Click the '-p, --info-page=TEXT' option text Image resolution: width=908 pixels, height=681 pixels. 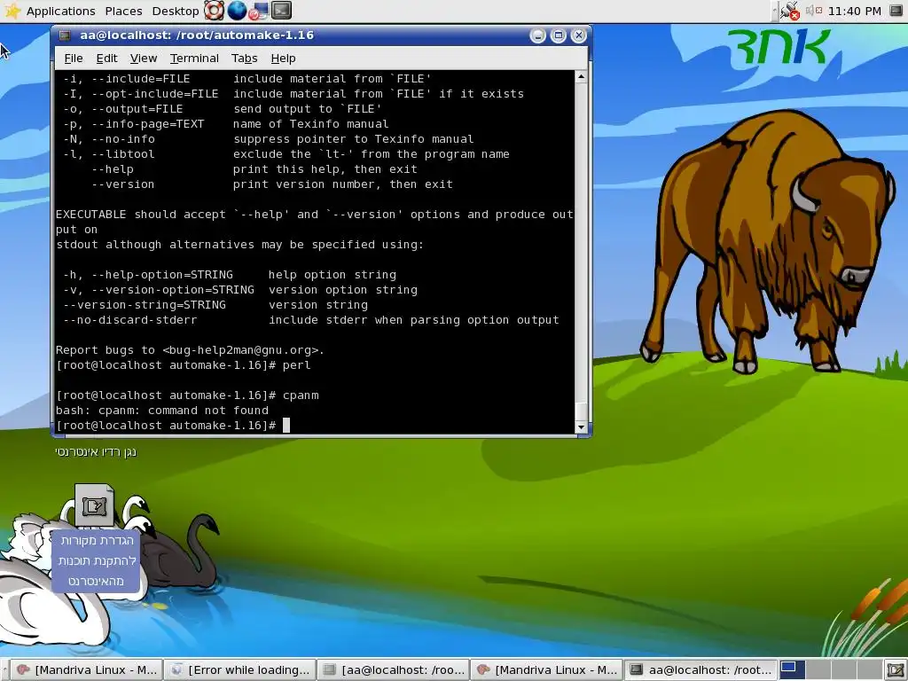coord(133,124)
